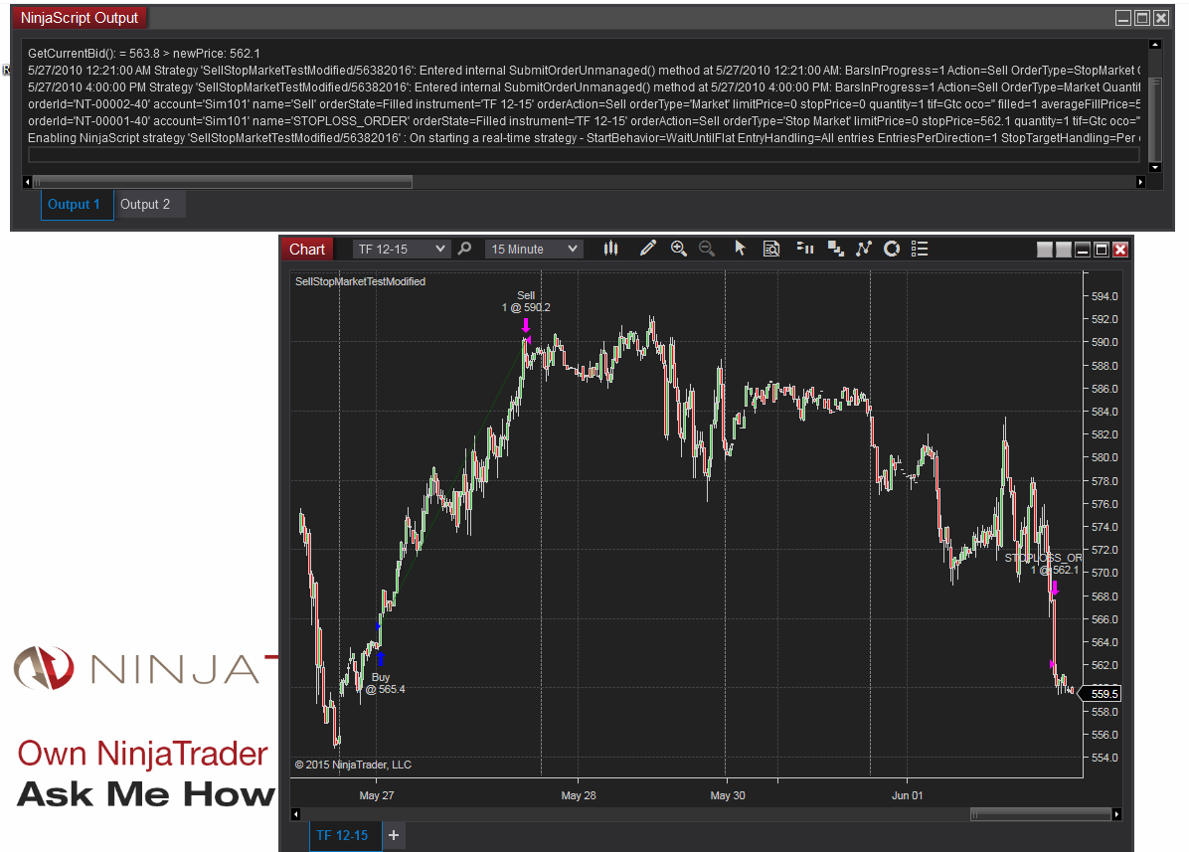This screenshot has width=1189, height=852.
Task: Click the Own NinjaTrader Ask Me How banner
Action: coord(144,773)
